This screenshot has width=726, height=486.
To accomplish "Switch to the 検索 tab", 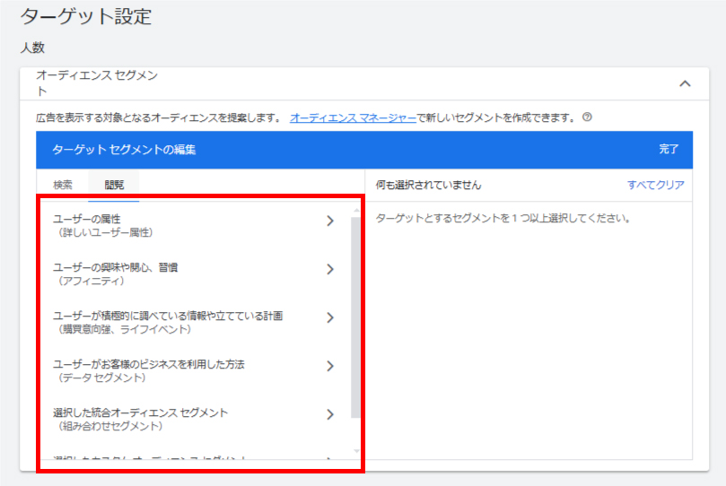I will (x=63, y=185).
